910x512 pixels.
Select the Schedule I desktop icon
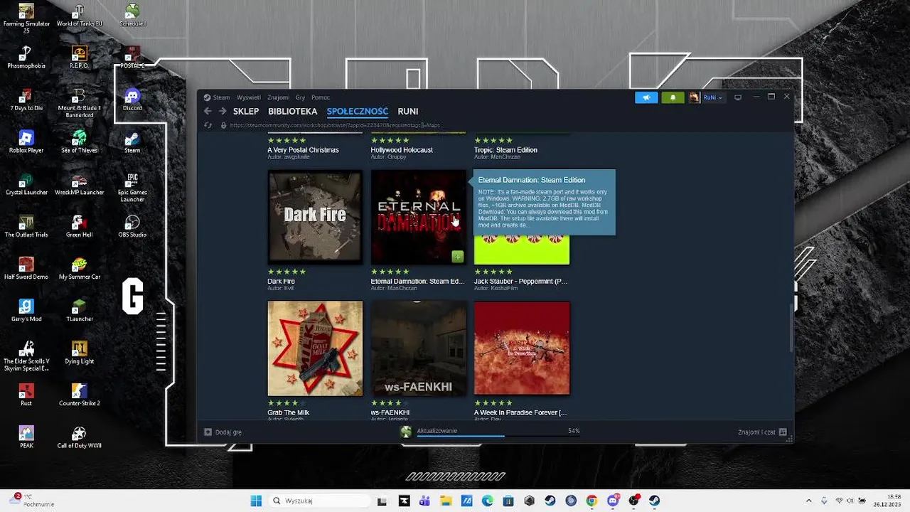pyautogui.click(x=132, y=16)
